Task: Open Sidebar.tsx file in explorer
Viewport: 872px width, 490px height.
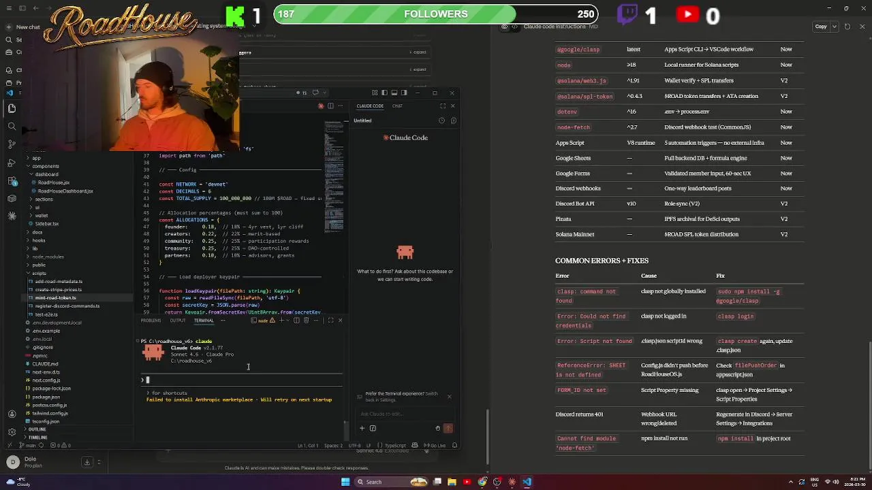Action: (x=46, y=223)
